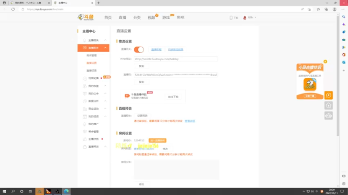Click the 主播扶持 thumbs-up icon

[x=84, y=139]
